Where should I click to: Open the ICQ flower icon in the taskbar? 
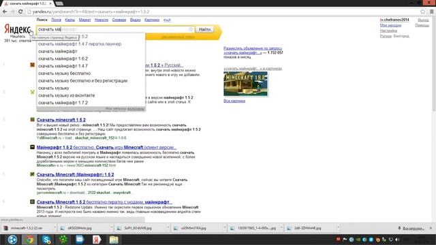point(63,240)
